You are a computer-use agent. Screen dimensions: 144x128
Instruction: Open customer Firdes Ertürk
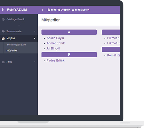pos(55,60)
